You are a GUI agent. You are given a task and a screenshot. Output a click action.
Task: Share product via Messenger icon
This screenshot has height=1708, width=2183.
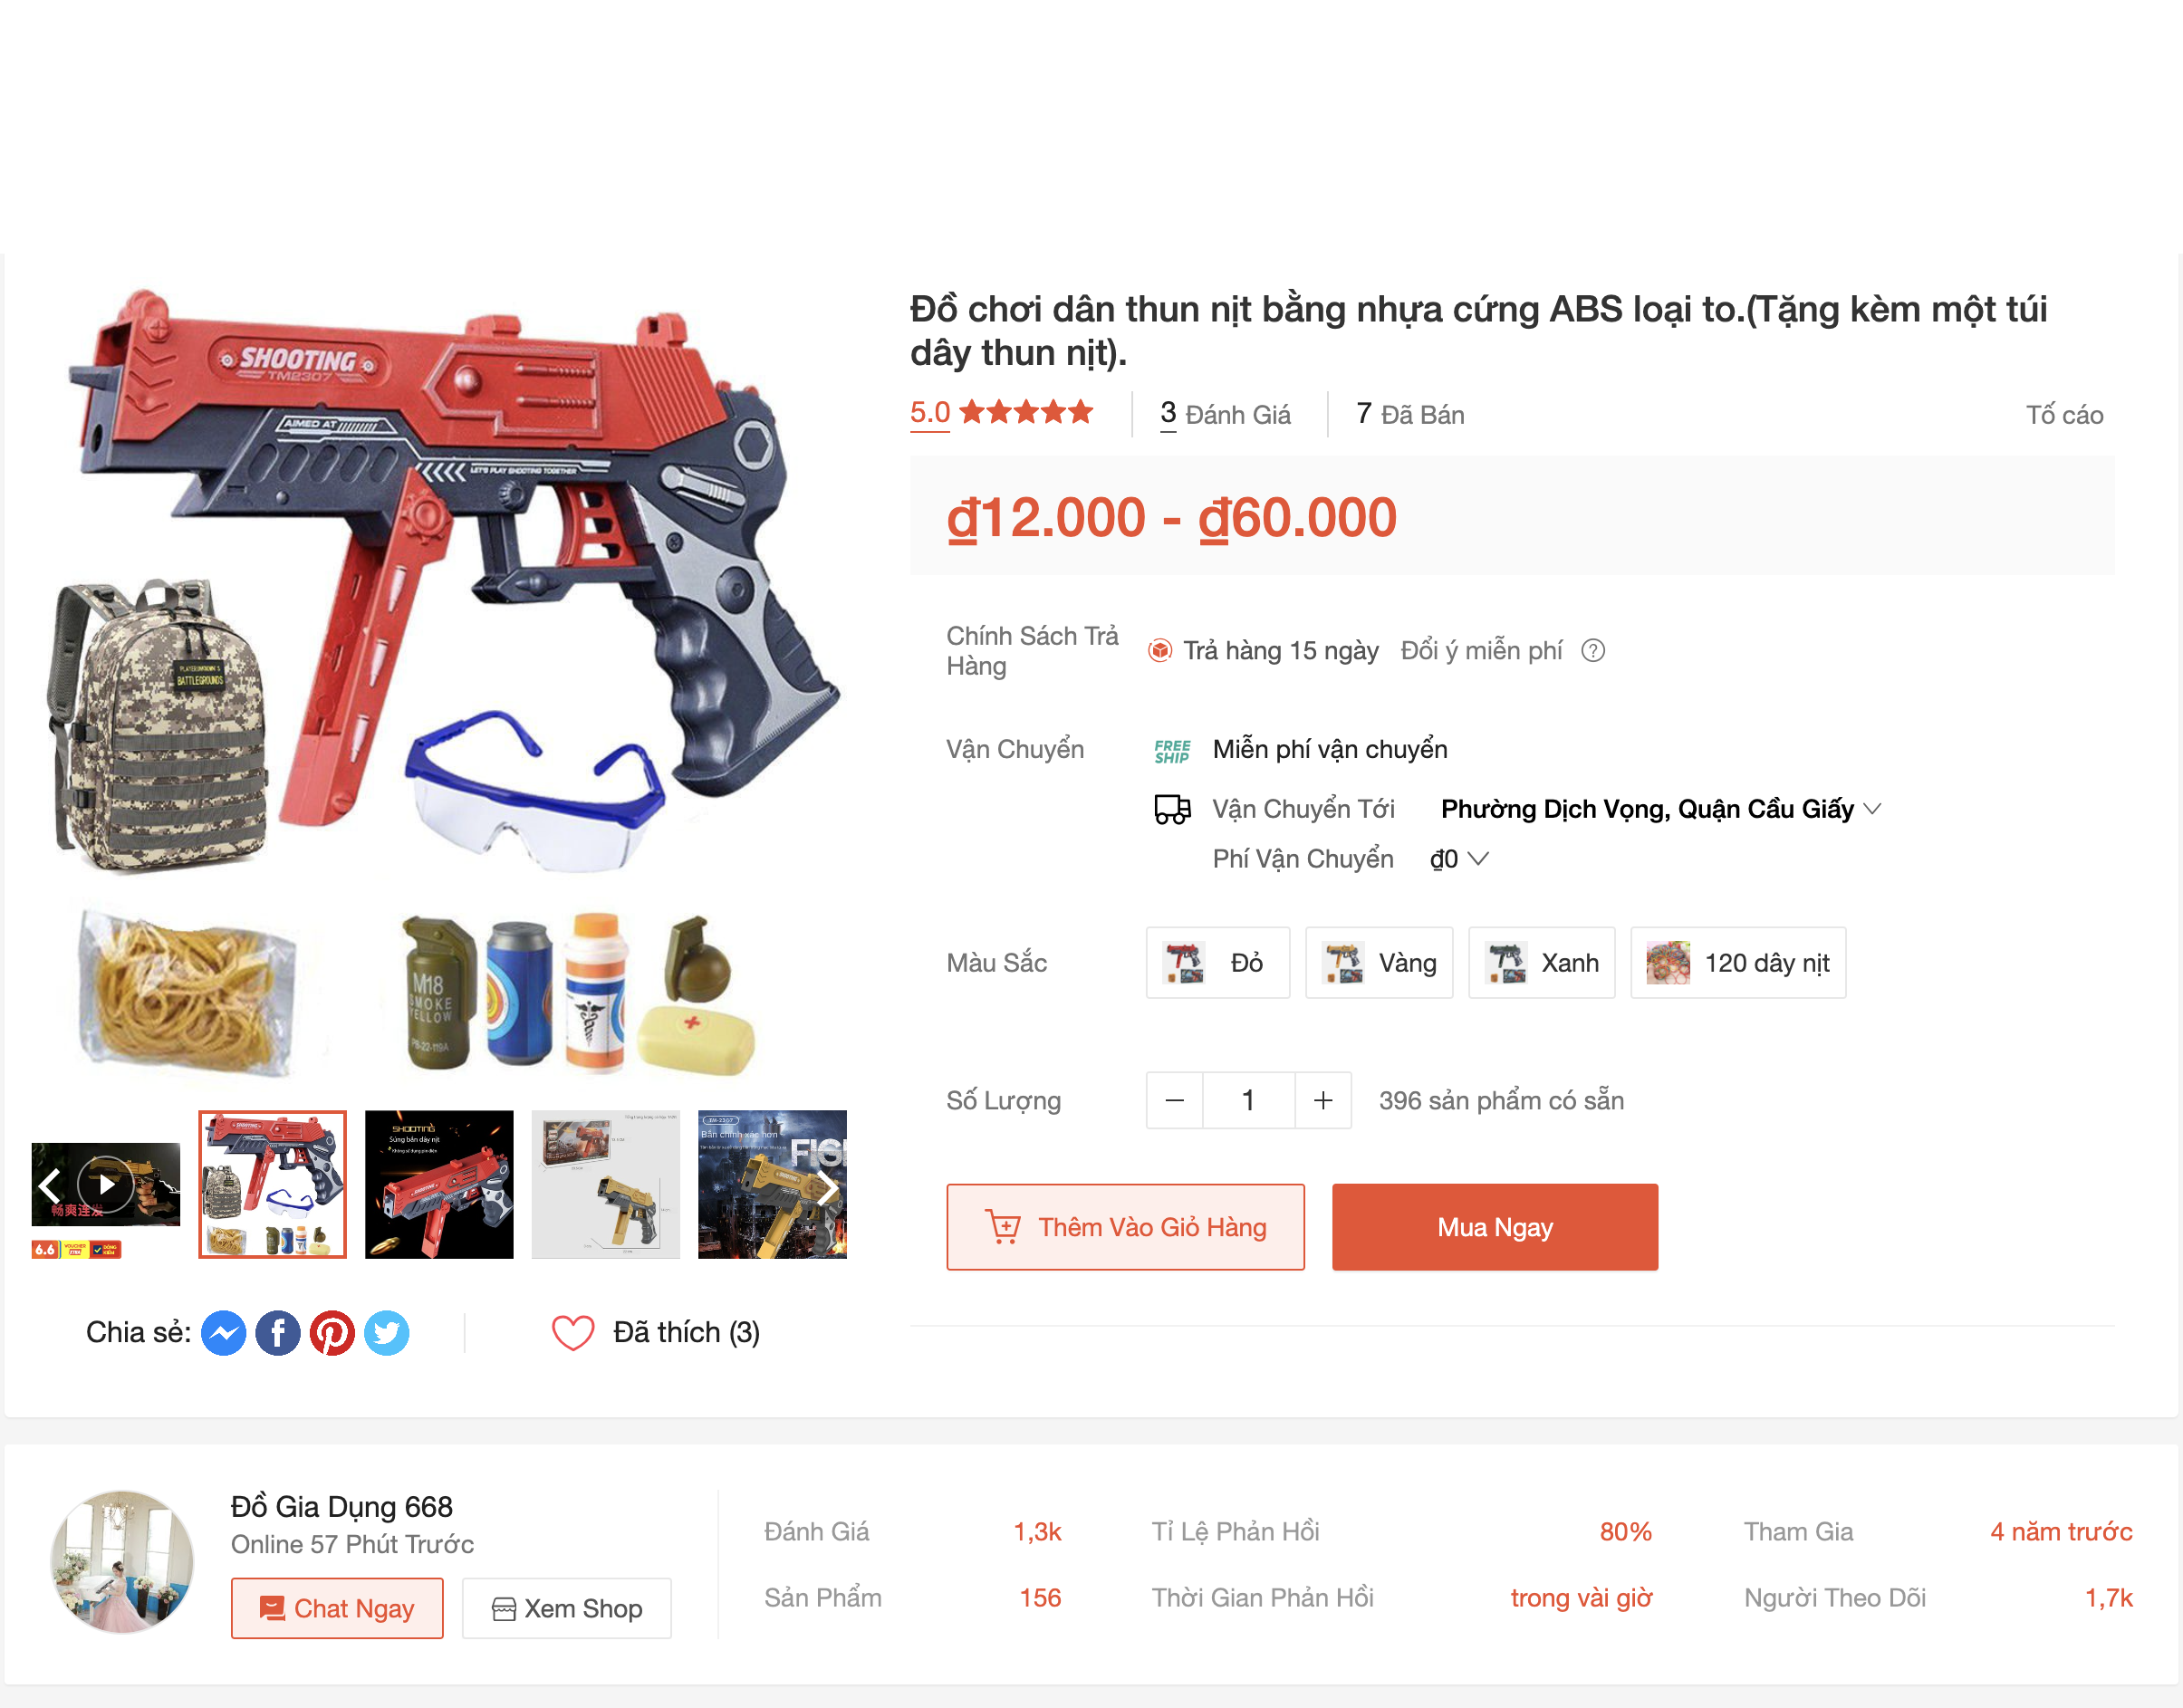[224, 1333]
